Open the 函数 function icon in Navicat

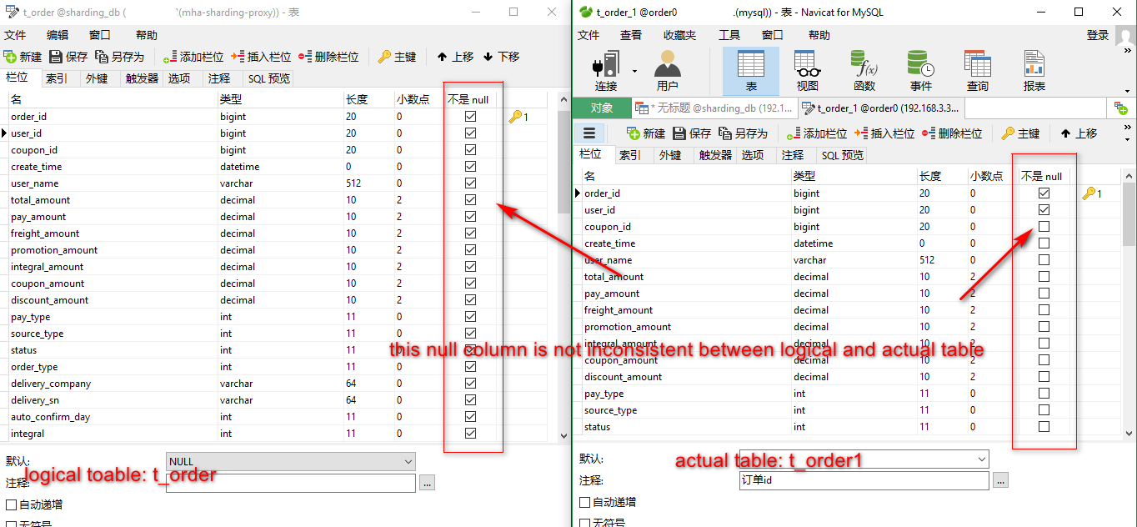(864, 71)
